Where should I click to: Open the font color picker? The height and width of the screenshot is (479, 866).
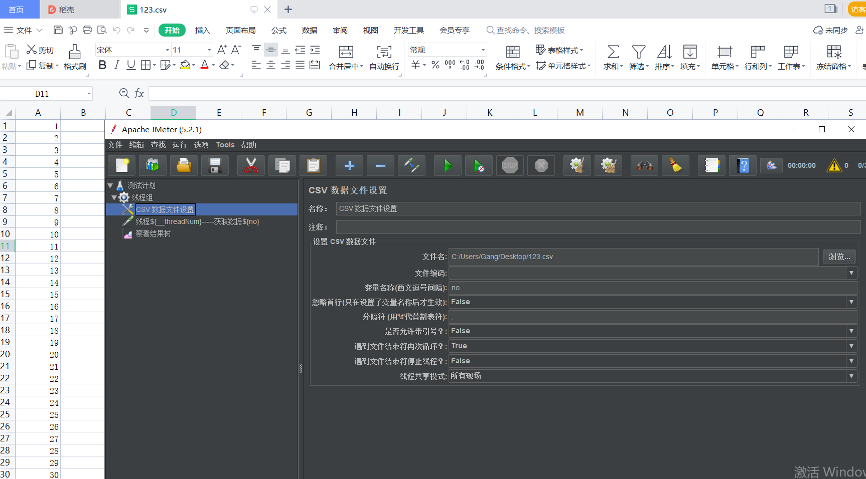click(205, 65)
